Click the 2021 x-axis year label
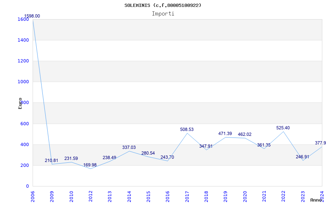The height and width of the screenshot is (204, 326). (x=264, y=197)
